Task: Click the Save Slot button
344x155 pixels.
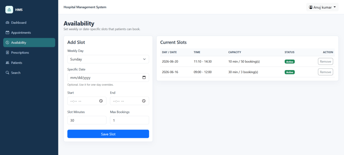Action: pos(108,134)
